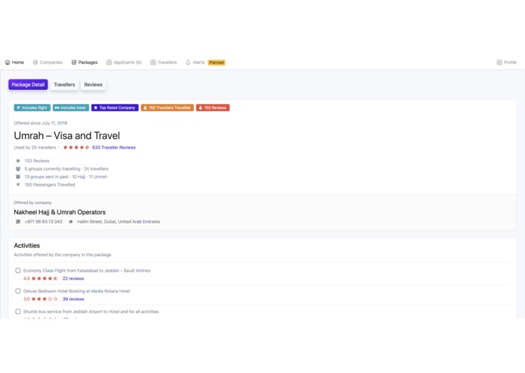This screenshot has width=525, height=373.
Task: Click the bed icon in Includes hotel badge
Action: click(x=57, y=108)
